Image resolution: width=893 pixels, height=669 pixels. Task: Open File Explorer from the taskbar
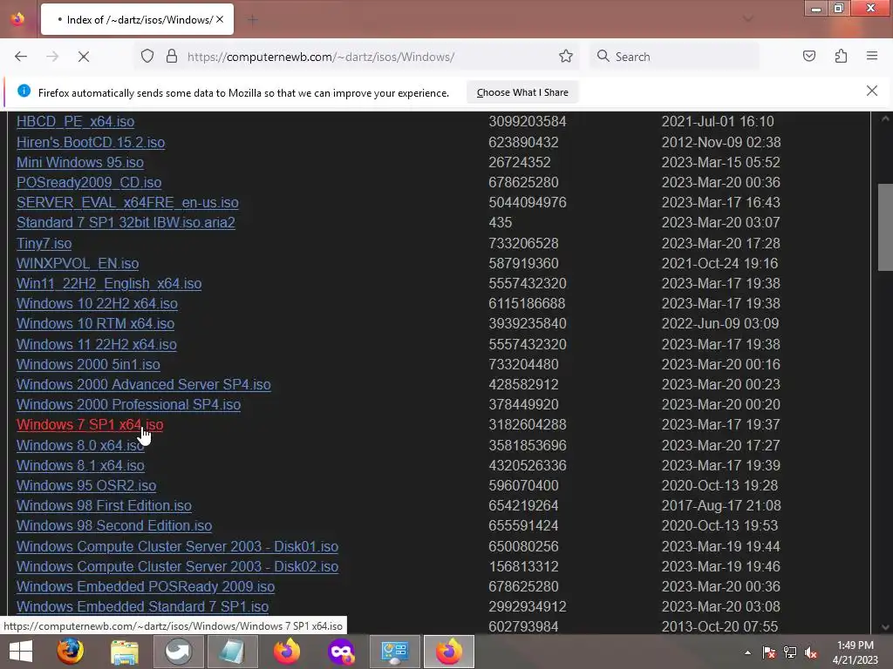124,652
